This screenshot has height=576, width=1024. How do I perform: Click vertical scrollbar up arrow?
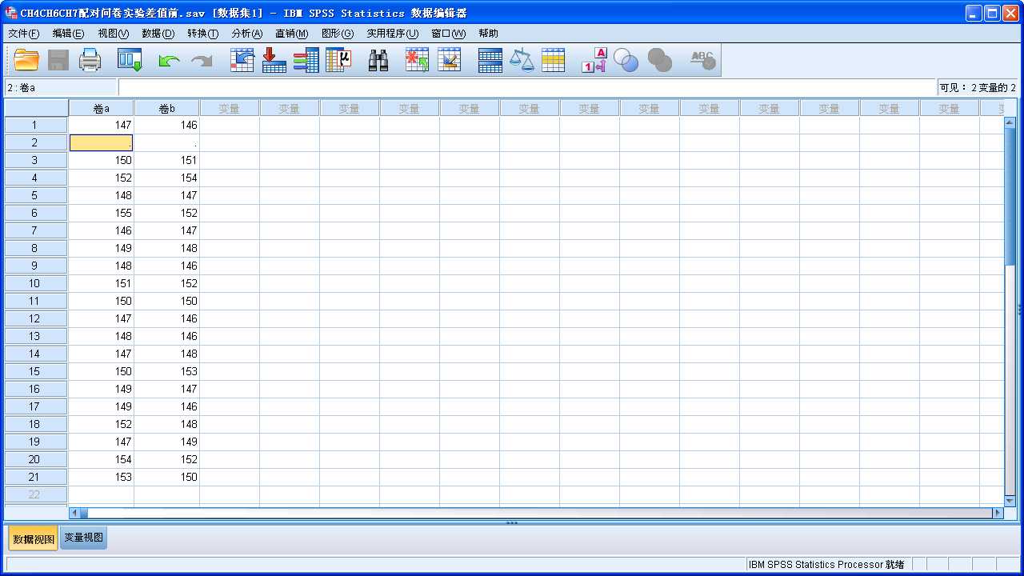pyautogui.click(x=1010, y=123)
